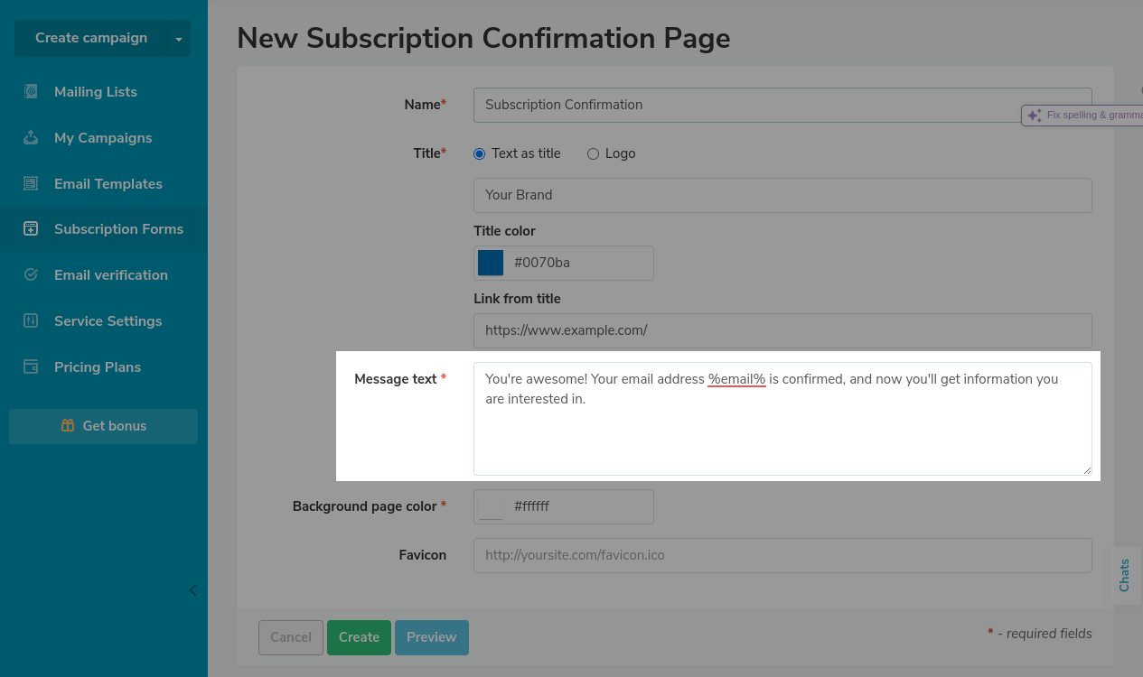1143x677 pixels.
Task: Click the Service Settings sliders icon
Action: point(31,320)
